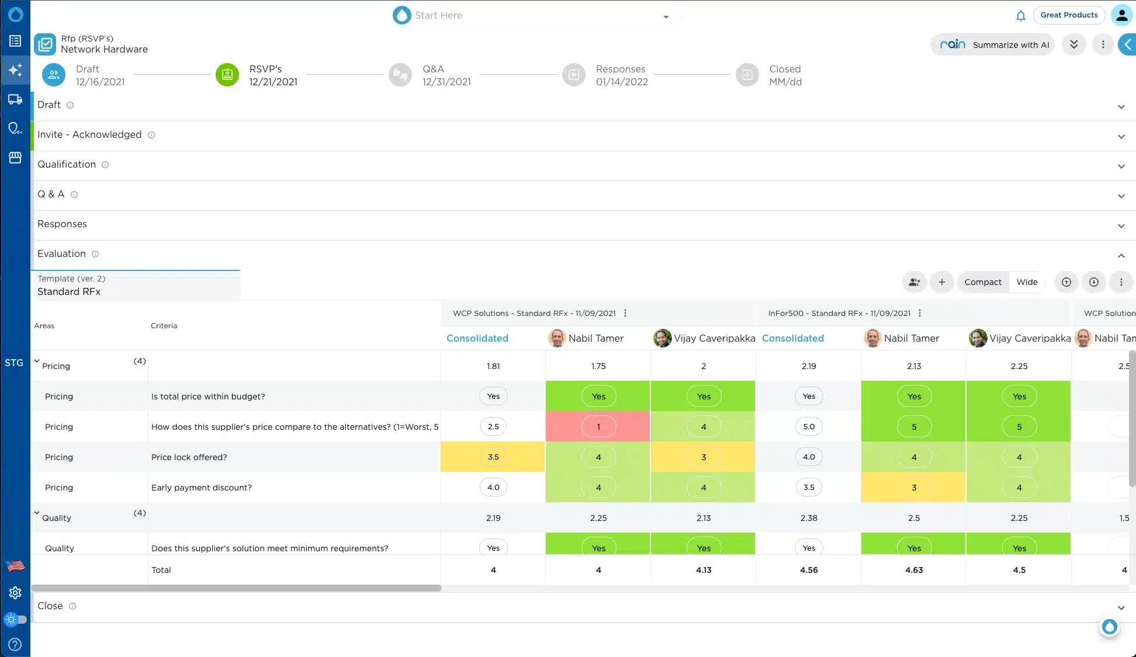Click the plus add button in evaluation toolbar
This screenshot has height=657, width=1136.
941,282
